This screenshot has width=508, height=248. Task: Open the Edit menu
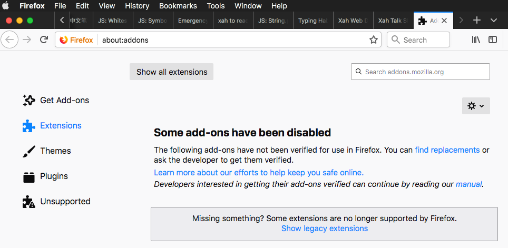click(x=83, y=6)
